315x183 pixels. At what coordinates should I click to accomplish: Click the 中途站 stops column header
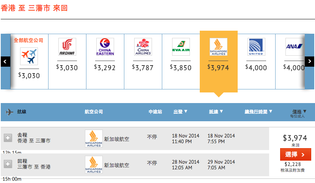tap(155, 112)
